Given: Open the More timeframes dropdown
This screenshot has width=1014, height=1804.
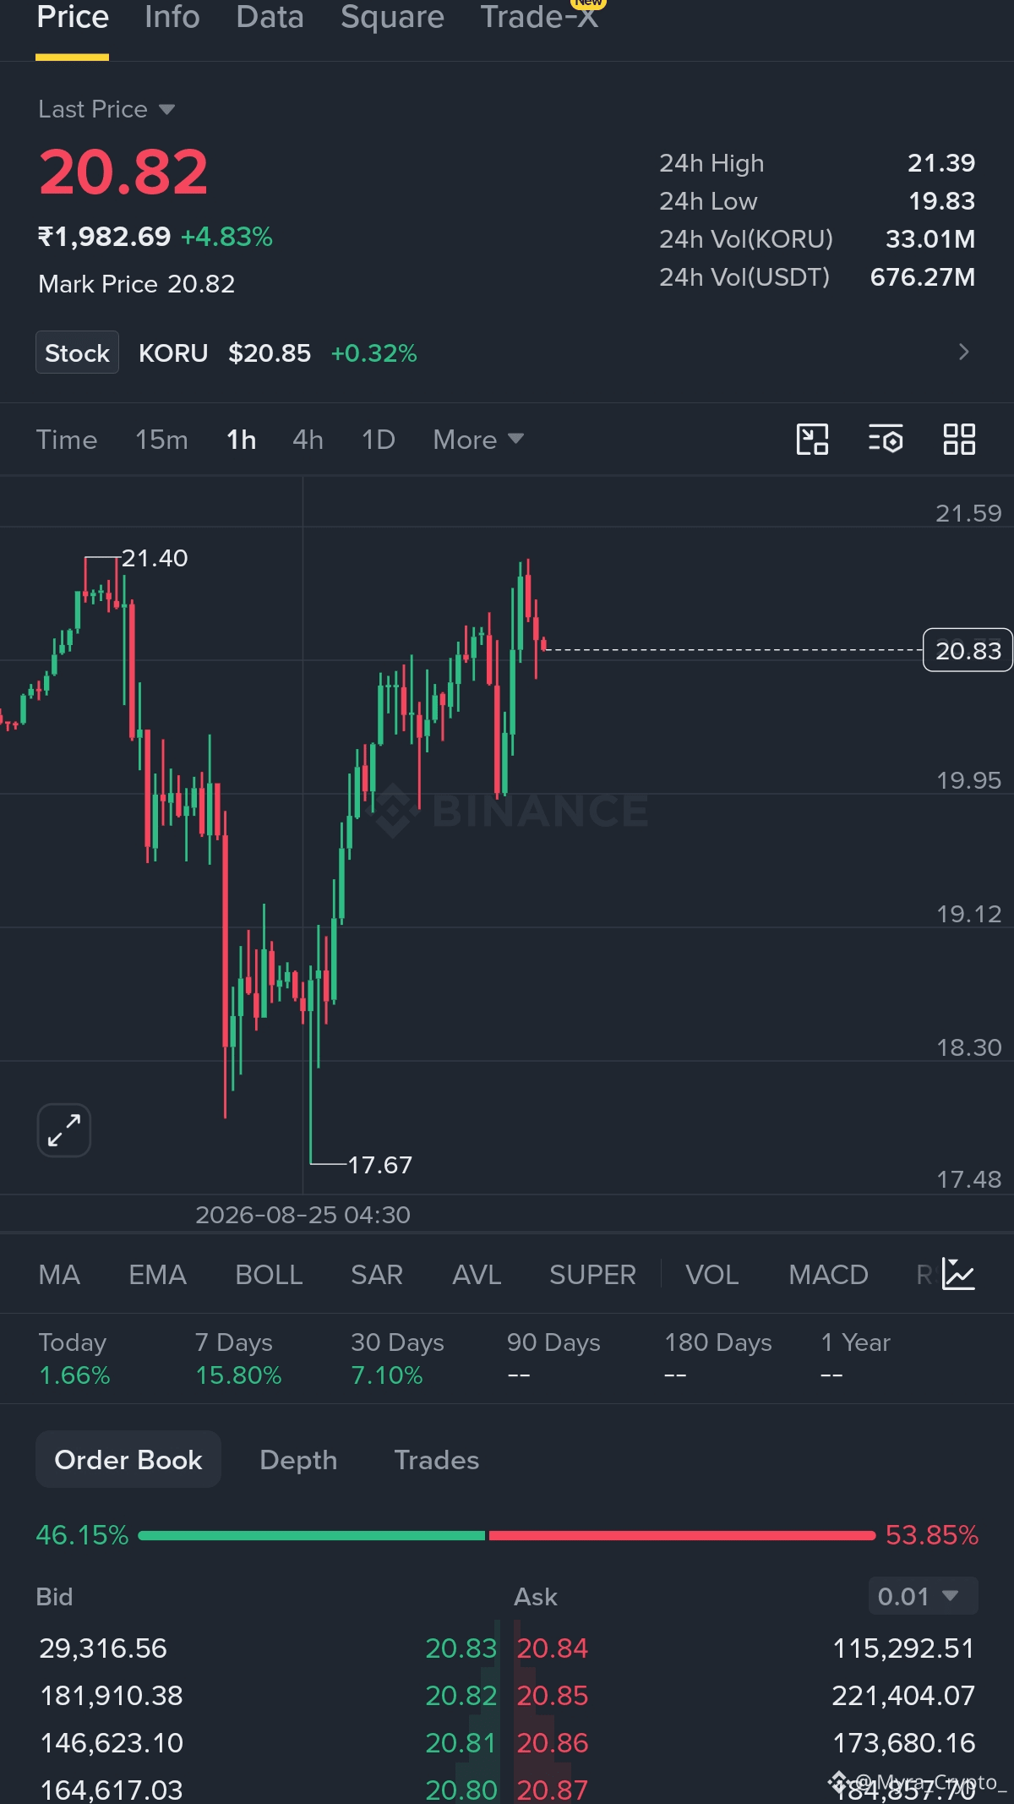Looking at the screenshot, I should pyautogui.click(x=478, y=440).
